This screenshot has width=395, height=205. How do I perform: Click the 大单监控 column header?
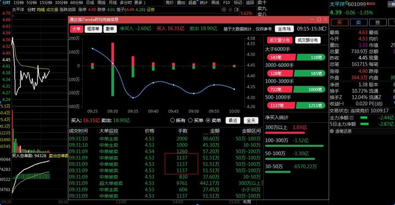(x=109, y=131)
